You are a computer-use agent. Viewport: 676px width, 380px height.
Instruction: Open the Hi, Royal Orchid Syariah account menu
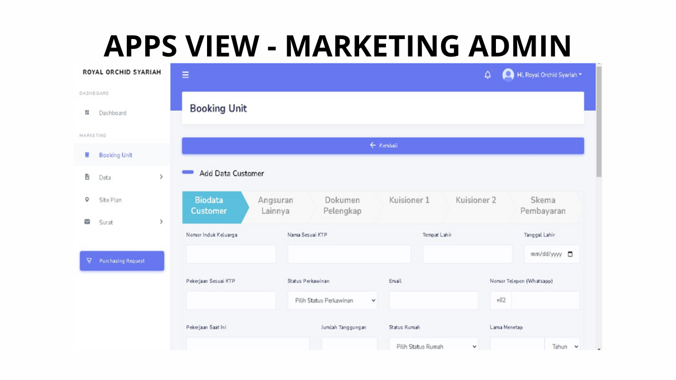click(x=549, y=75)
